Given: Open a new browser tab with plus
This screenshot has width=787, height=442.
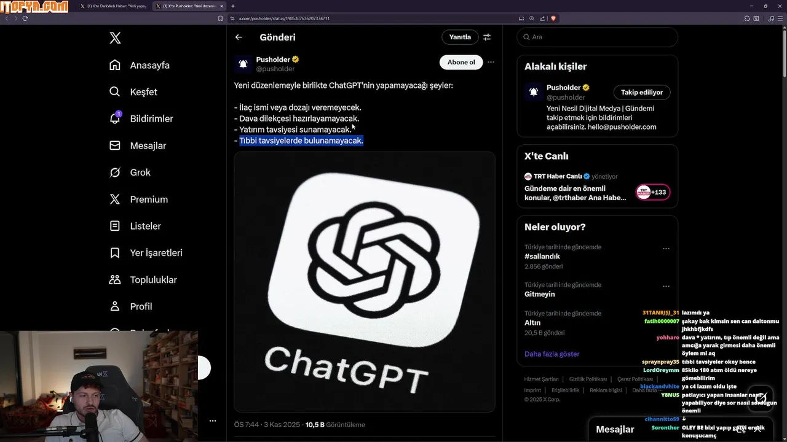Looking at the screenshot, I should click(232, 6).
